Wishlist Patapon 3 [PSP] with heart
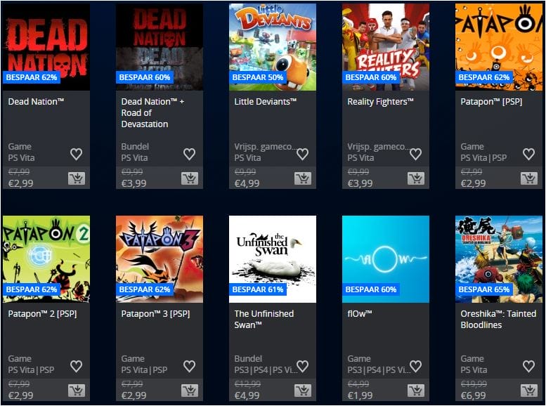Screen dimensions: 546x406 (190, 366)
